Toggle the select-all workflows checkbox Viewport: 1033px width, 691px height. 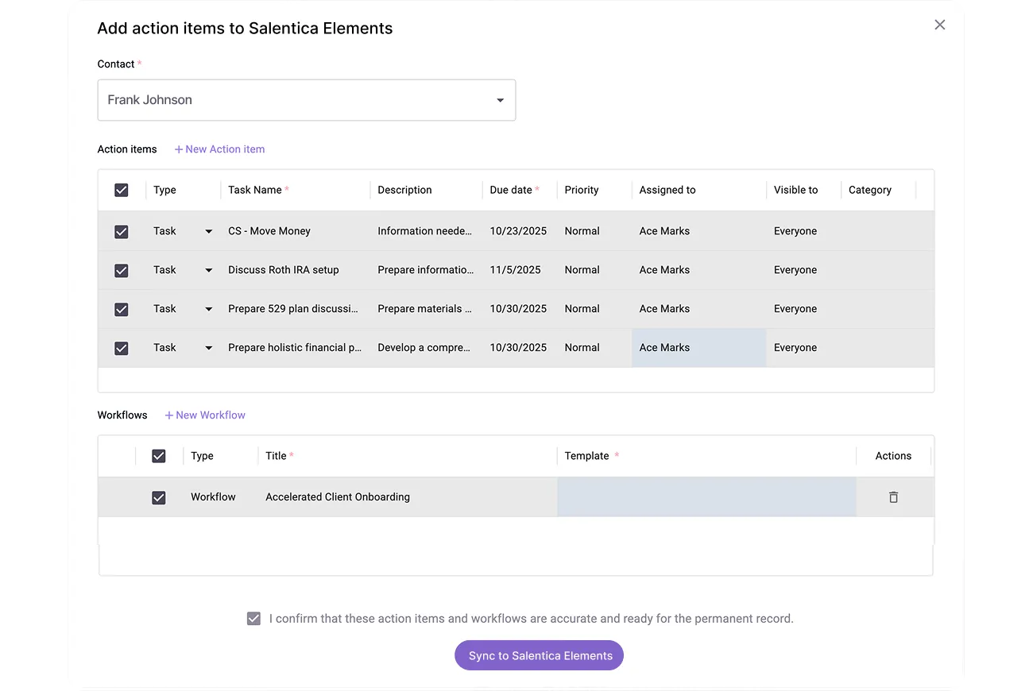click(159, 456)
